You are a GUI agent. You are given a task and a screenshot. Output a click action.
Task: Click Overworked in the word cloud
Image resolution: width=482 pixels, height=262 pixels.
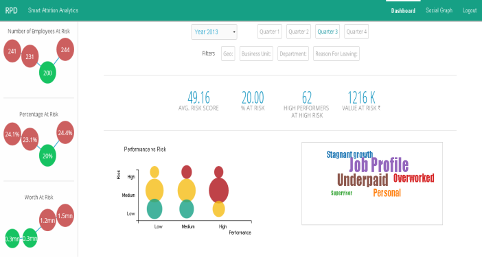tap(414, 178)
